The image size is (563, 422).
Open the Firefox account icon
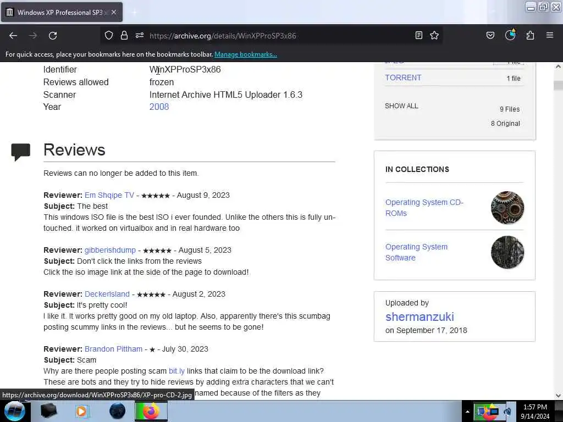510,35
